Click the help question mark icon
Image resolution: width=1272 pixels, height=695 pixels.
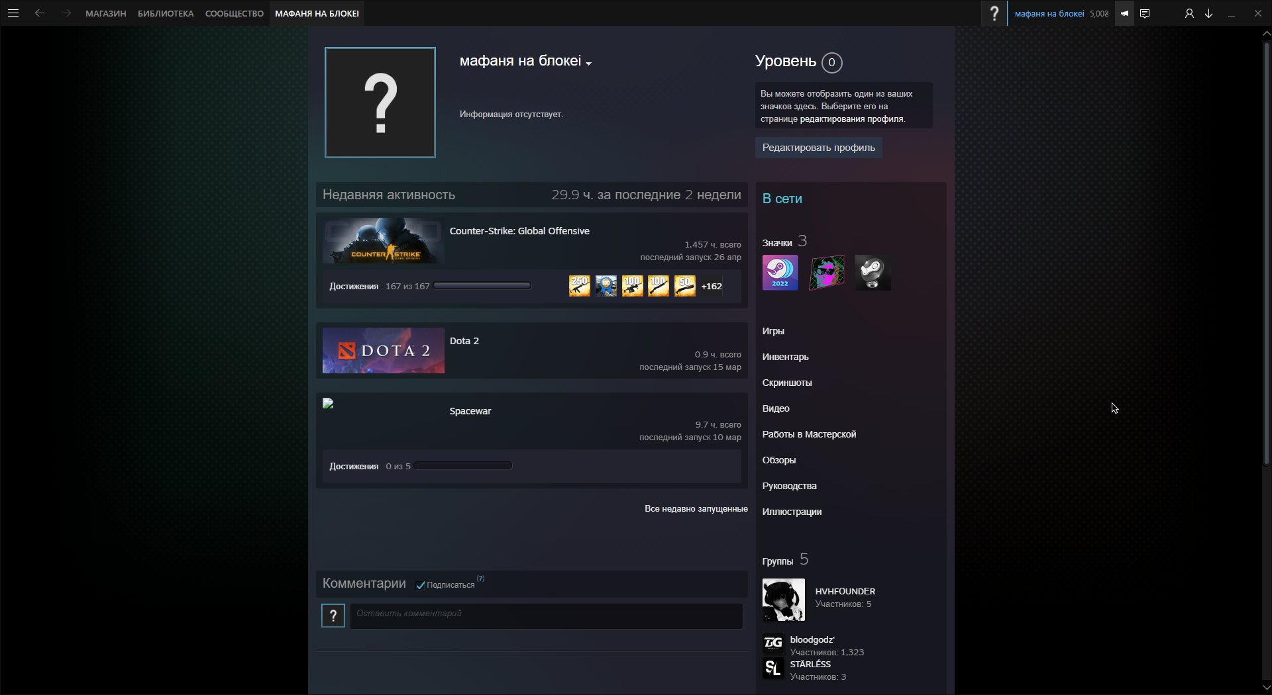[994, 13]
